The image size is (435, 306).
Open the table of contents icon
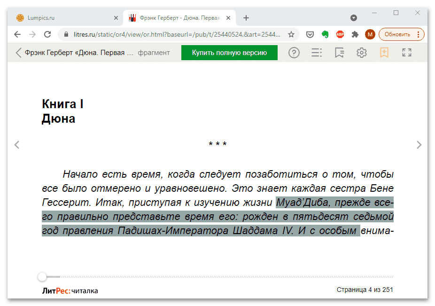317,53
